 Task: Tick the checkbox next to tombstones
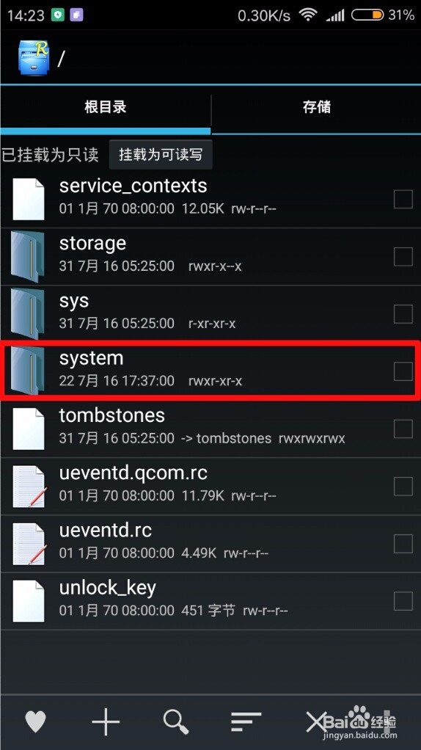point(403,429)
